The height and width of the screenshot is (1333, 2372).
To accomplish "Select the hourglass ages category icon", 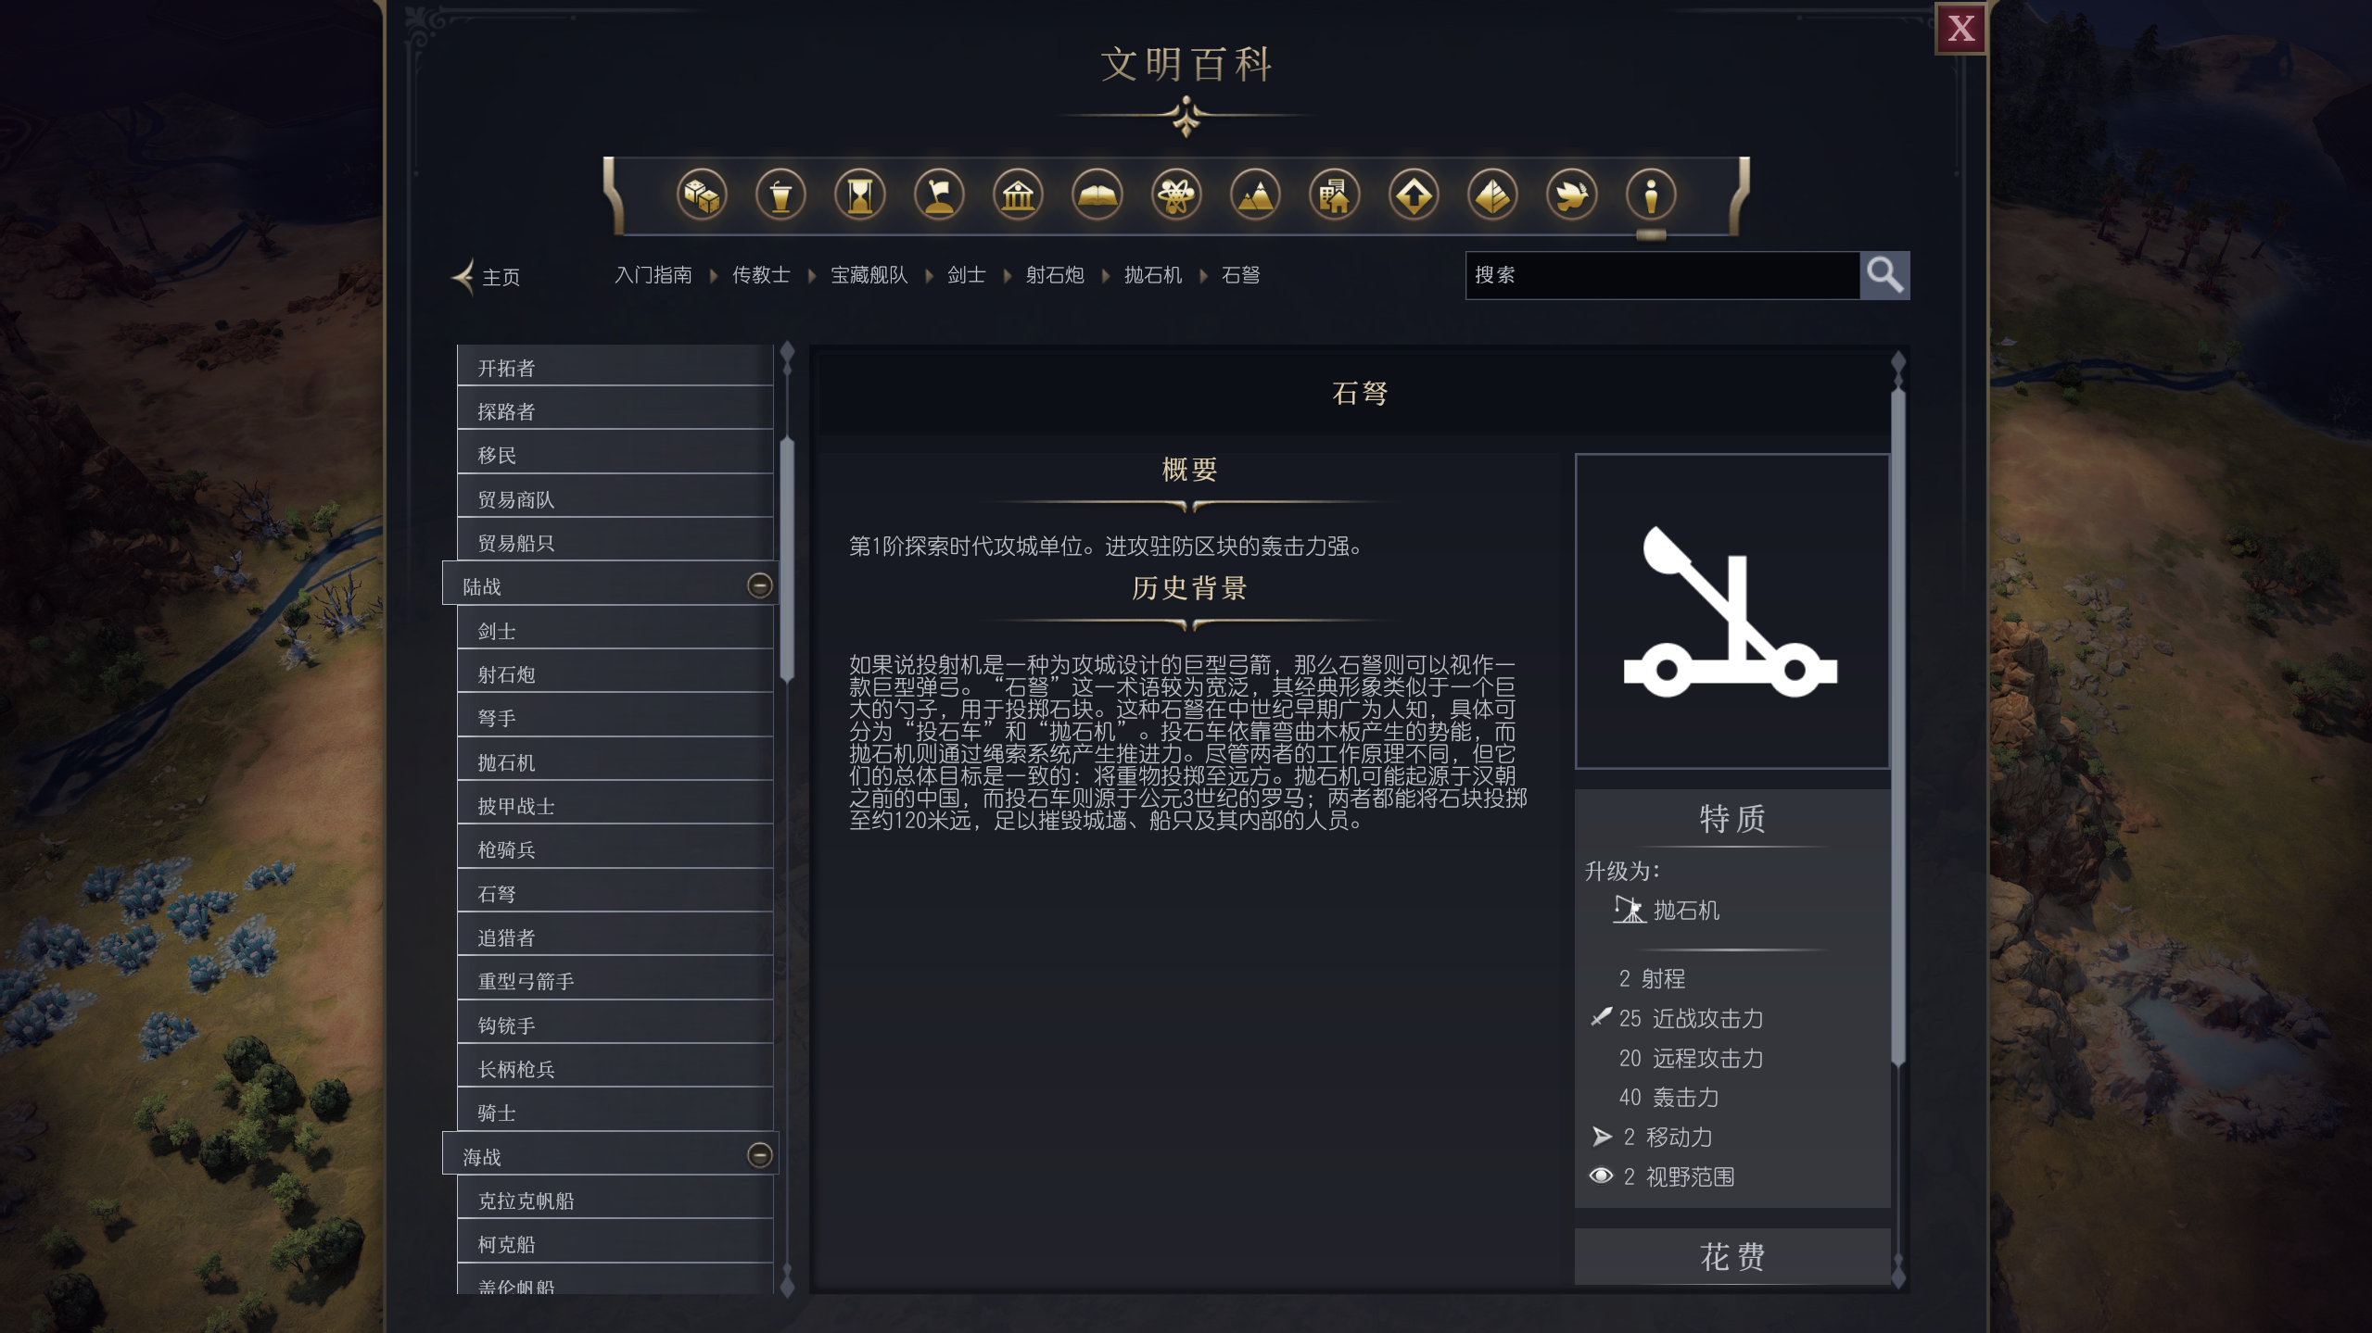I will pos(860,195).
